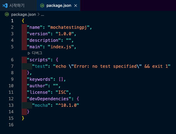Click the "ISC" license value
Screen dimensions: 176x134
(x=62, y=92)
